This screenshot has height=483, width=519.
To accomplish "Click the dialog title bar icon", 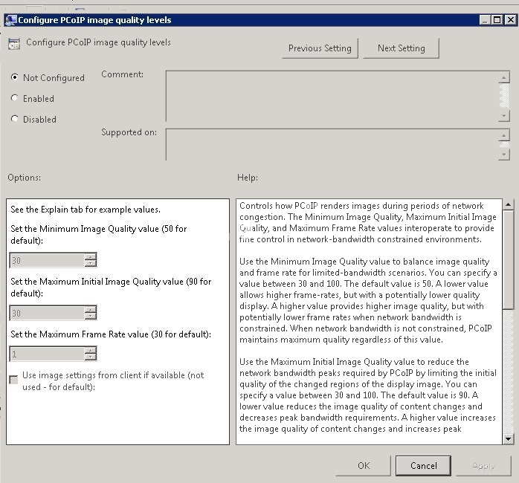I will click(10, 20).
